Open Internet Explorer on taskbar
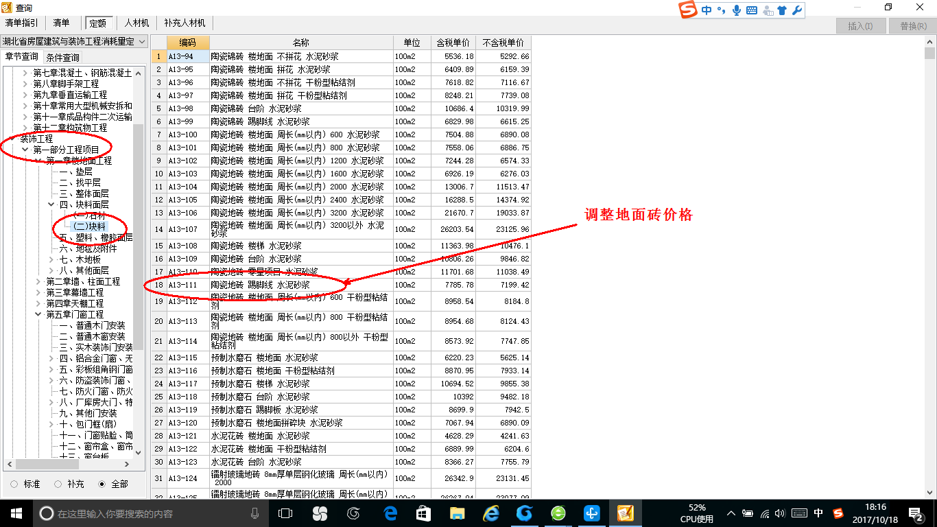The width and height of the screenshot is (937, 527). [490, 513]
